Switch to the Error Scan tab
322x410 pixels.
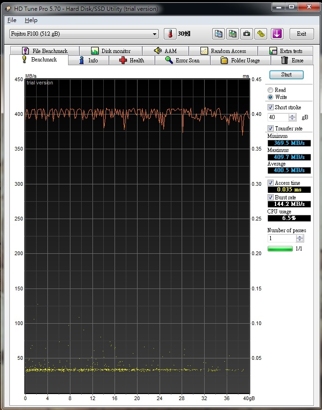[182, 61]
